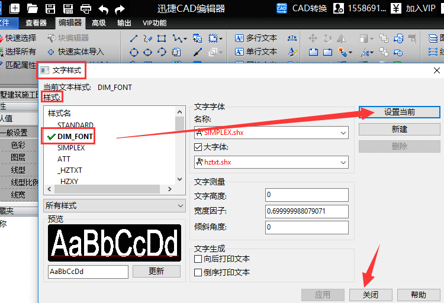444x303 pixels.
Task: Click the 关闭 close button
Action: pos(371,295)
